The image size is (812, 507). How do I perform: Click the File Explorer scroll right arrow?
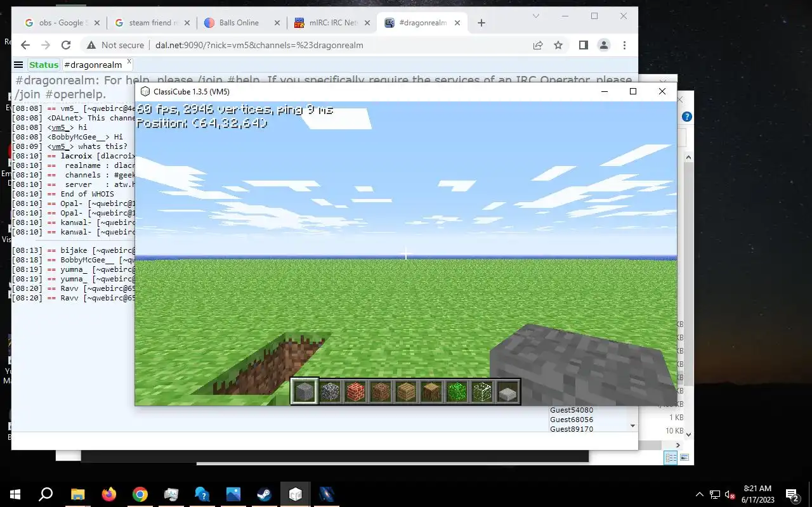678,445
